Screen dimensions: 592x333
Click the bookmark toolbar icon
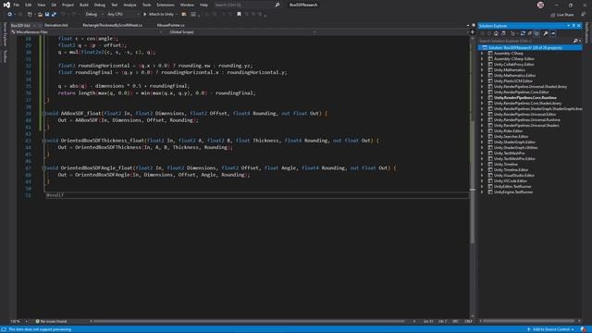click(239, 15)
